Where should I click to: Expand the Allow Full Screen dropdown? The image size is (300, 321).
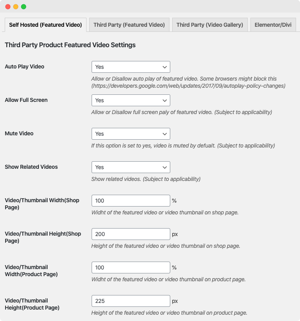click(x=131, y=100)
